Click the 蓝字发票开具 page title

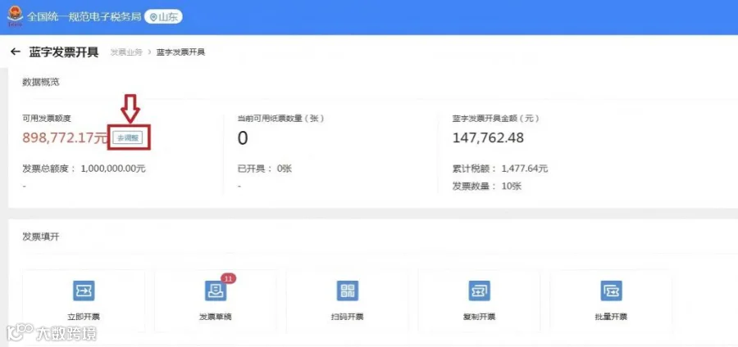pyautogui.click(x=64, y=52)
